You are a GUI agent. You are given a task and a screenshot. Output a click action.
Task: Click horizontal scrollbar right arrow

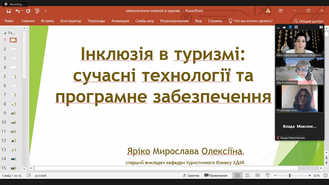pyautogui.click(x=321, y=168)
